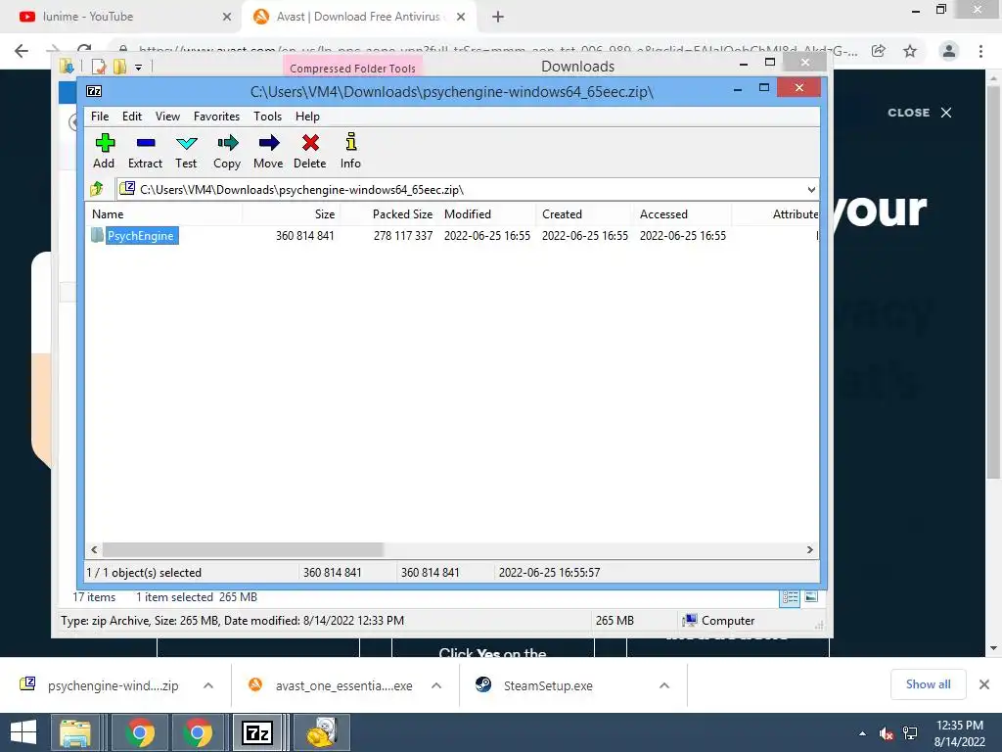Switch Downloads window to large icons view

tap(811, 597)
